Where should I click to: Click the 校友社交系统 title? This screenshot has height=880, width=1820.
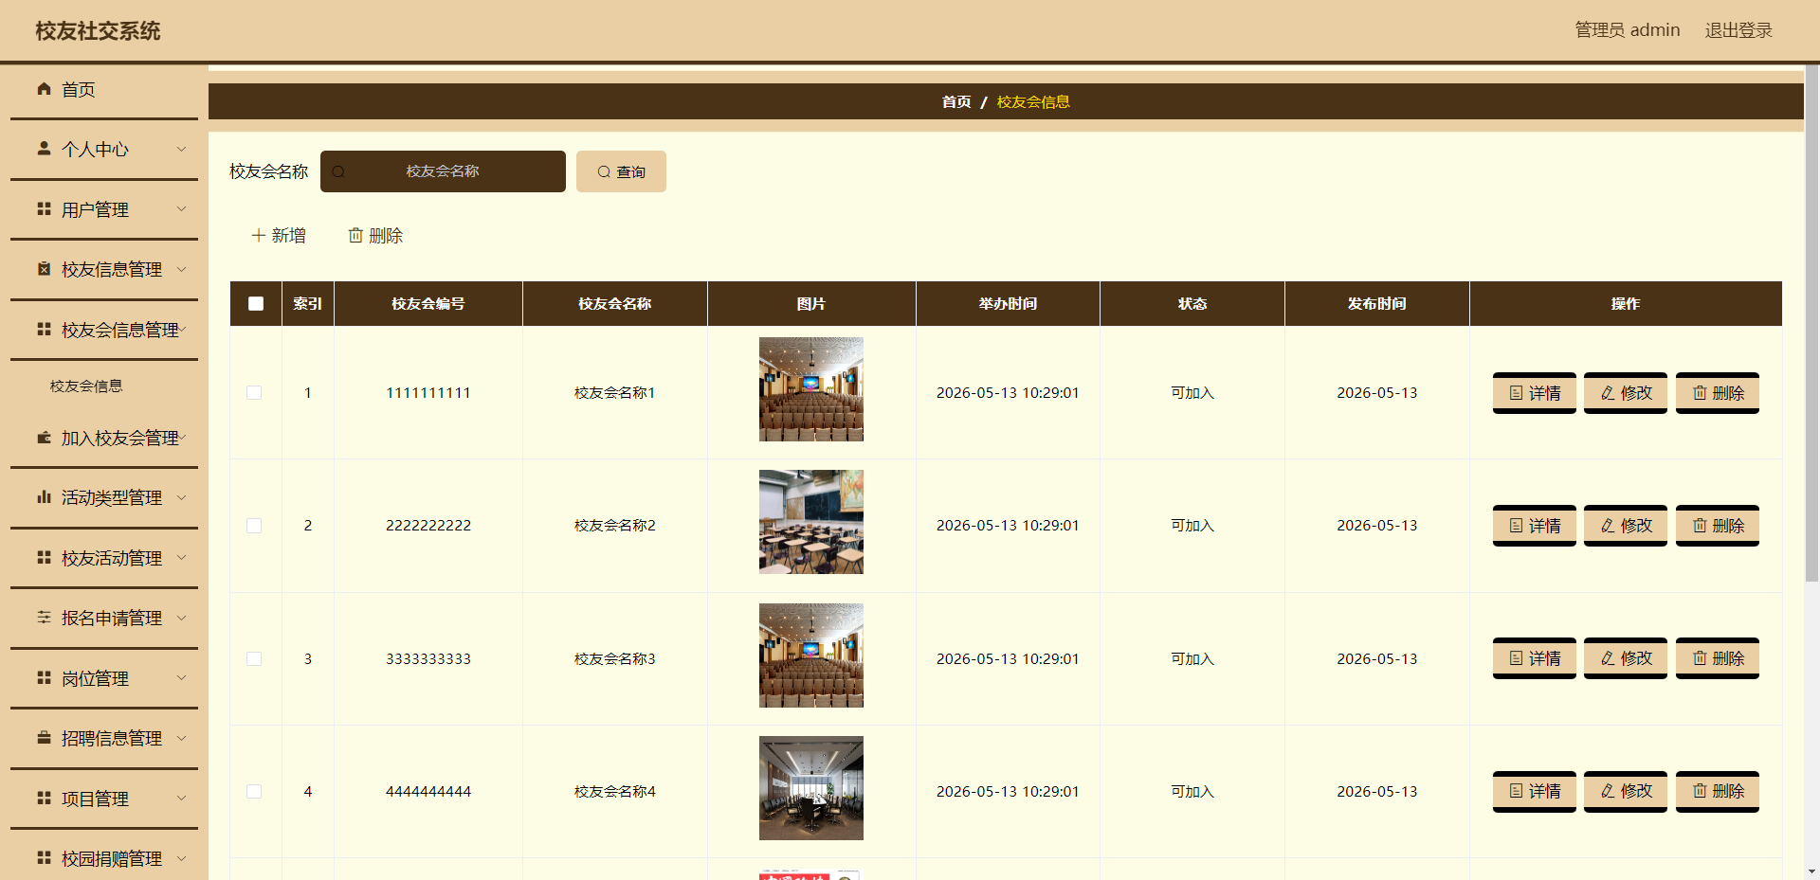coord(98,31)
